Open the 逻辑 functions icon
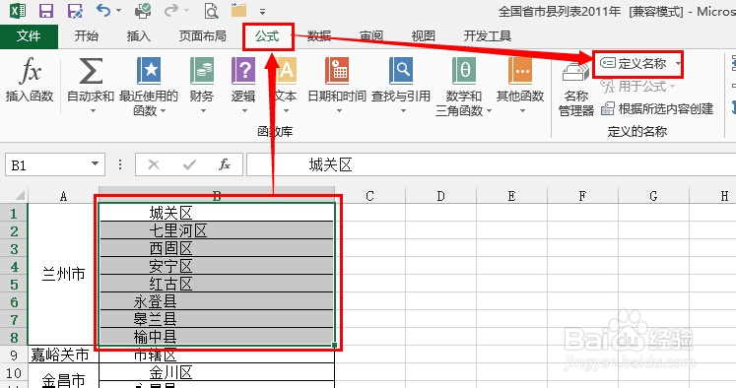Viewport: 736px width, 388px height. click(x=243, y=71)
